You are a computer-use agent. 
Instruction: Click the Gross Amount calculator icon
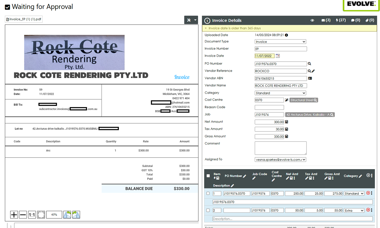tap(287, 136)
